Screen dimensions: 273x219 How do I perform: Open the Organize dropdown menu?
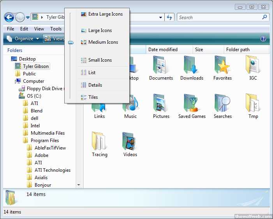23,39
